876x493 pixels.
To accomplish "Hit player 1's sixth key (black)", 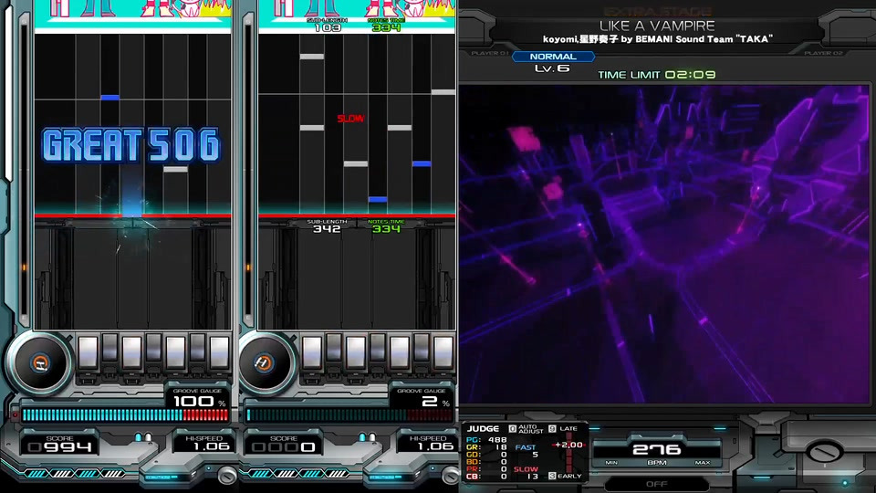I will click(x=197, y=348).
